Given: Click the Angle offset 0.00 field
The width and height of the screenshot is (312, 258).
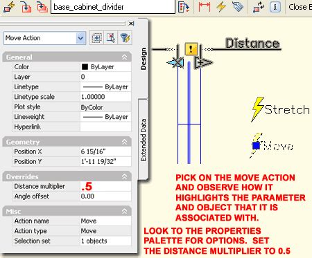Looking at the screenshot, I should 105,196.
